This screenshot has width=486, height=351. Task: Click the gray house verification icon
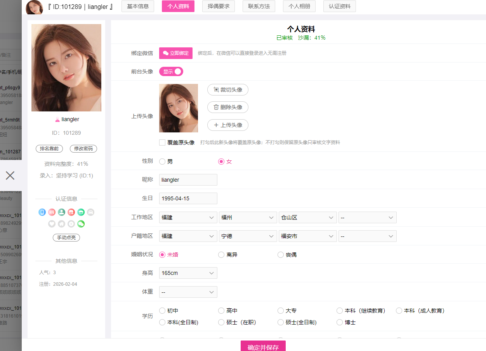pyautogui.click(x=61, y=224)
